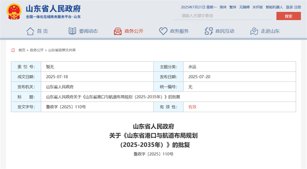
Task: Click the arrows icon for 政民互动
Action: click(209, 31)
